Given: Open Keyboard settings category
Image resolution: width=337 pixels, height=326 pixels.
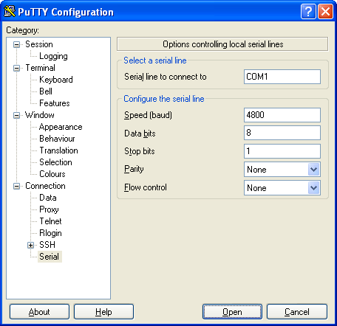Looking at the screenshot, I should coord(56,80).
